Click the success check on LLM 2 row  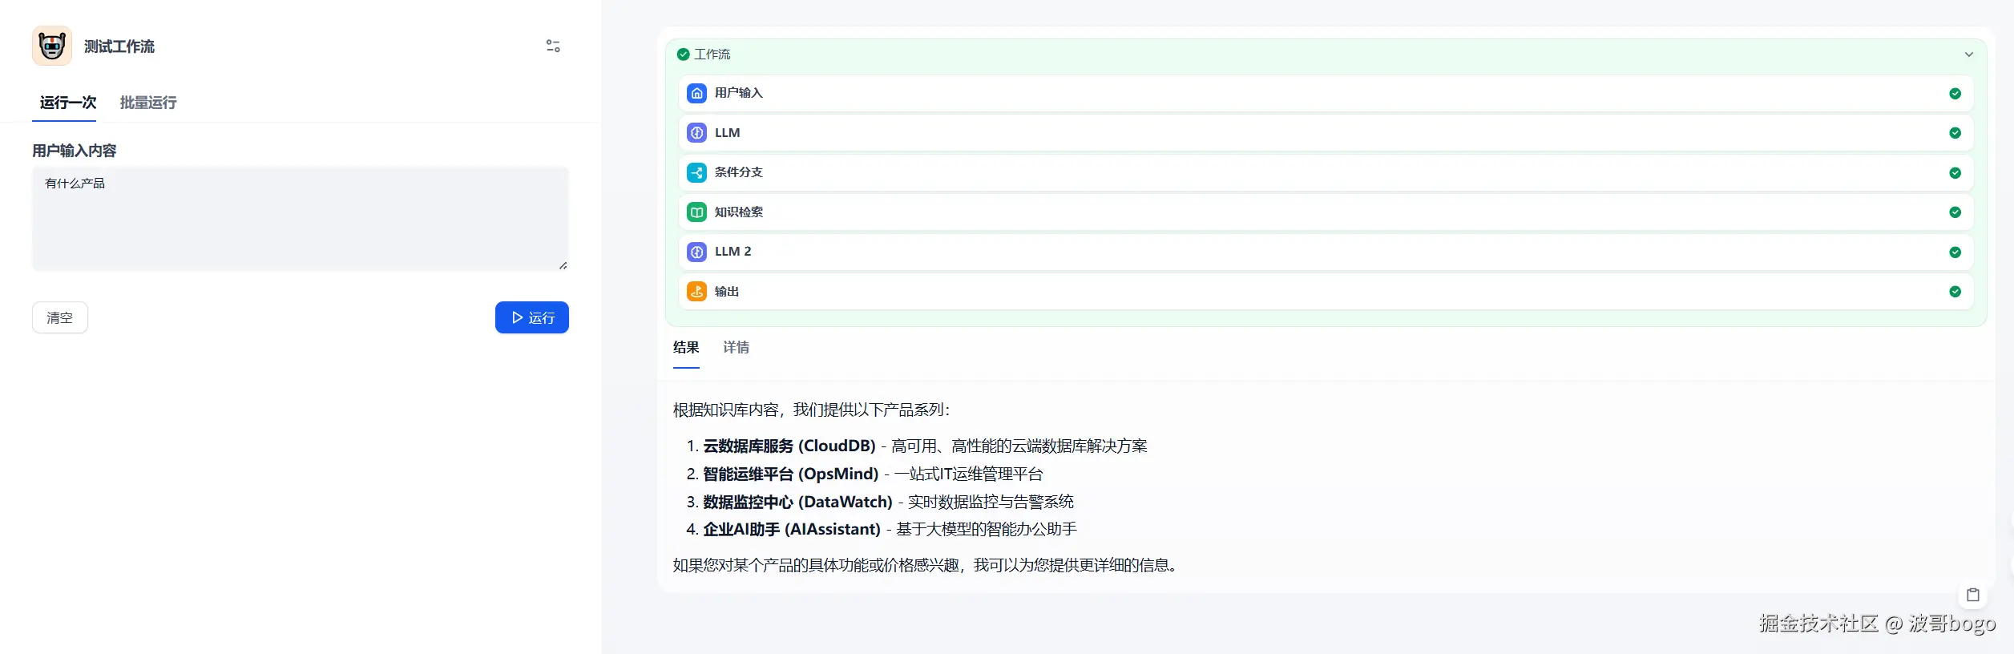pos(1955,252)
